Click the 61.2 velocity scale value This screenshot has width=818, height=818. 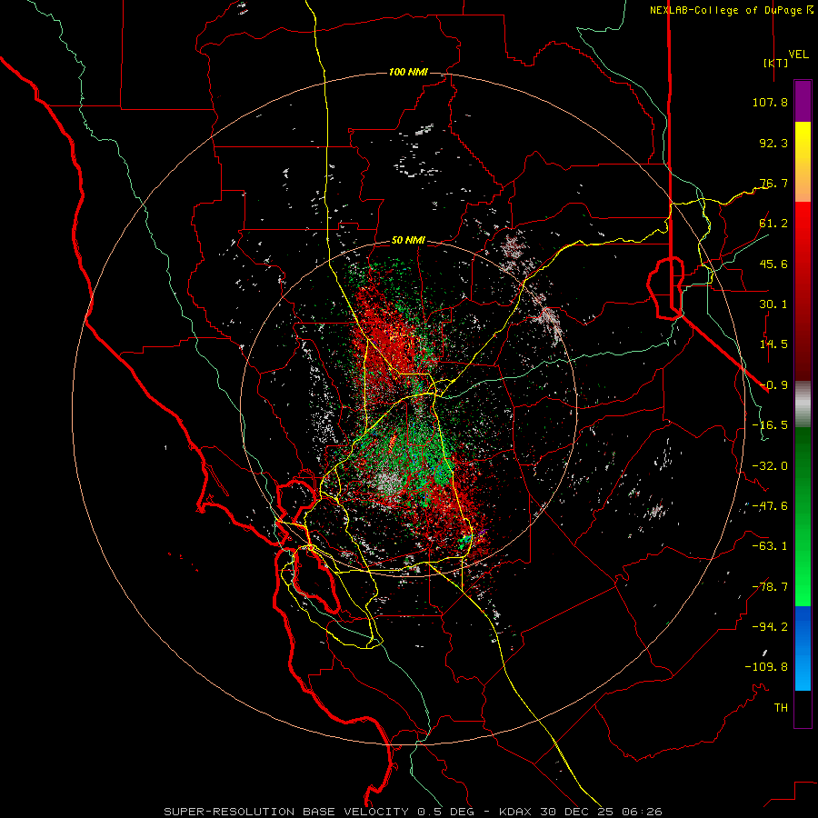pyautogui.click(x=773, y=224)
